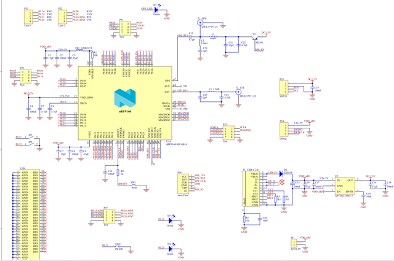Select the D1 green GPS LED symbol
The width and height of the screenshot is (394, 261).
[157, 9]
